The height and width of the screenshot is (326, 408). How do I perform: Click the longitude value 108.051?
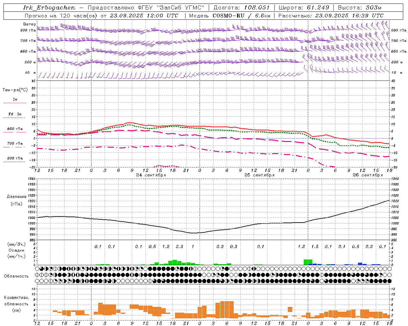[257, 8]
